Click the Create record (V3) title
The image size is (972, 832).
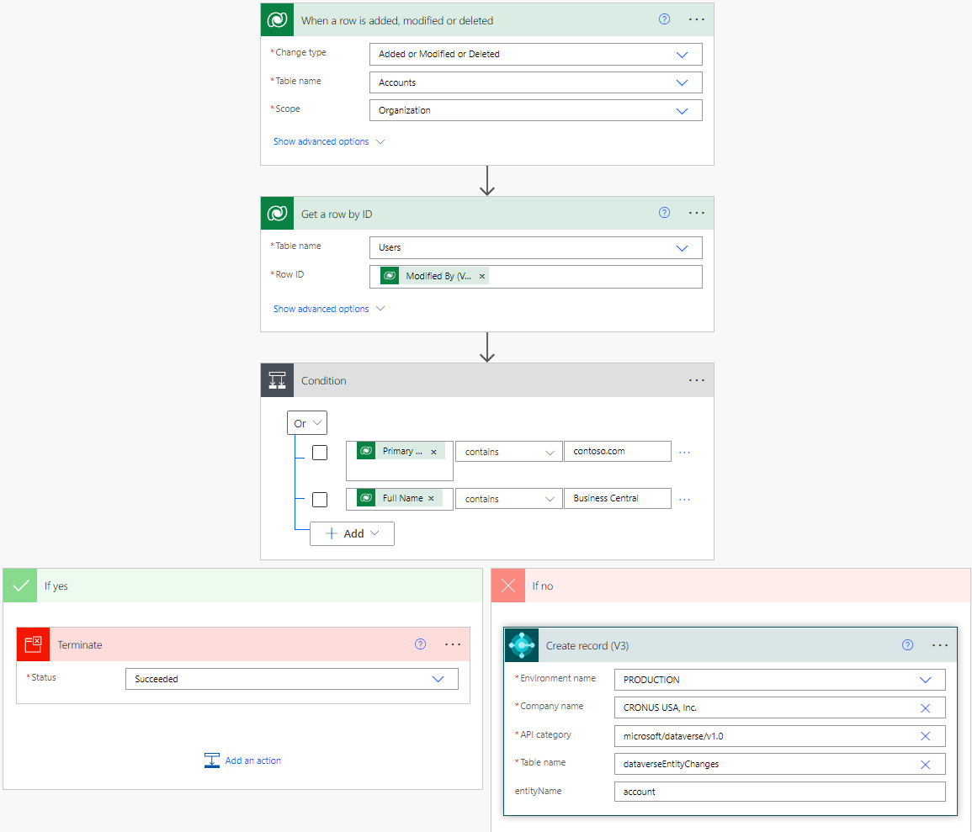[x=587, y=645]
